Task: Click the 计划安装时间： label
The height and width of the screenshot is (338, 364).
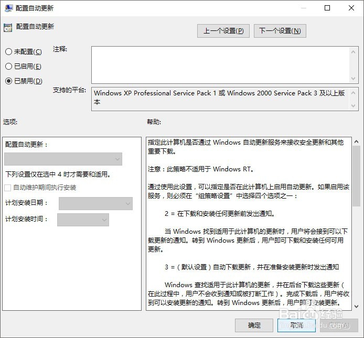Action: click(x=27, y=219)
